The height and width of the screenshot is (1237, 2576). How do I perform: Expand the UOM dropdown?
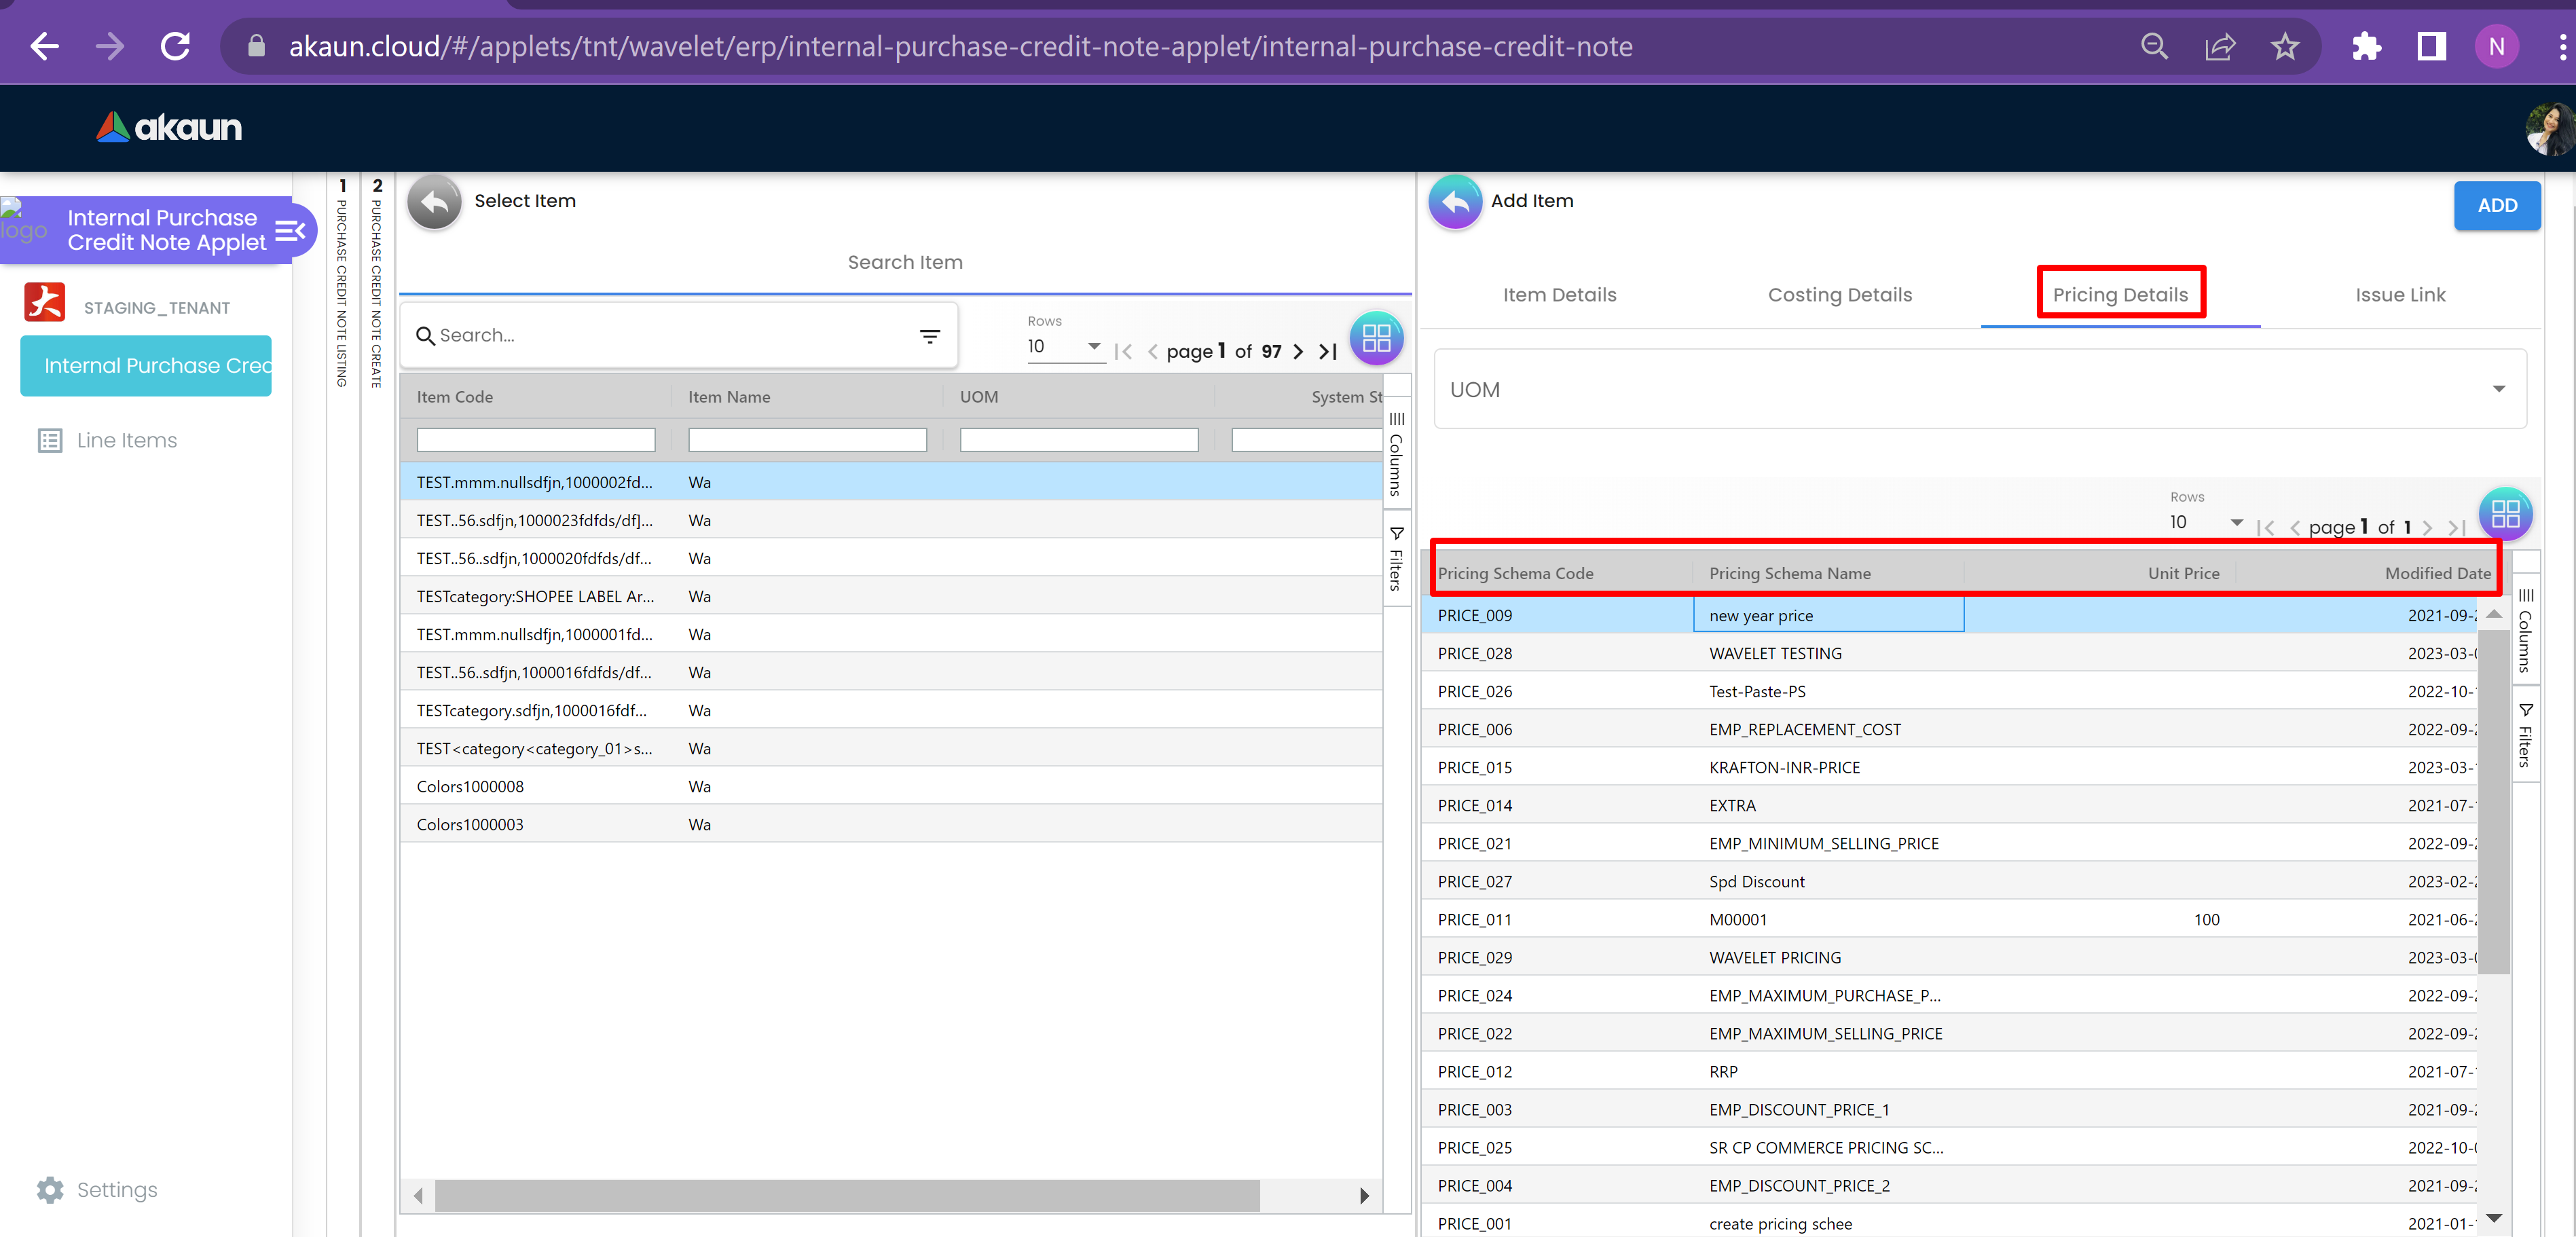(x=2497, y=389)
